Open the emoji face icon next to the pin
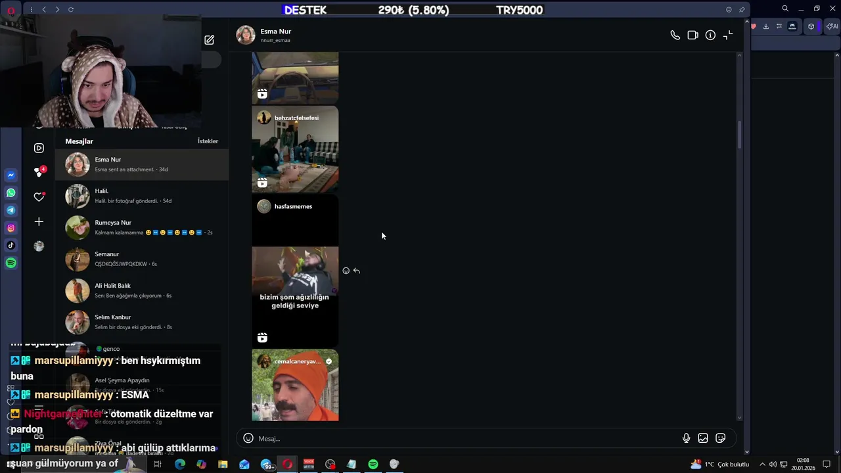This screenshot has height=473, width=841. click(x=729, y=10)
